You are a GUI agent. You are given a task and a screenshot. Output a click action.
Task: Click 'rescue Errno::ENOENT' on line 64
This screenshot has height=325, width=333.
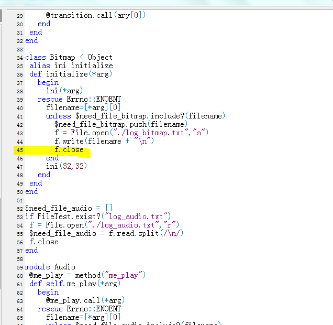click(x=79, y=309)
